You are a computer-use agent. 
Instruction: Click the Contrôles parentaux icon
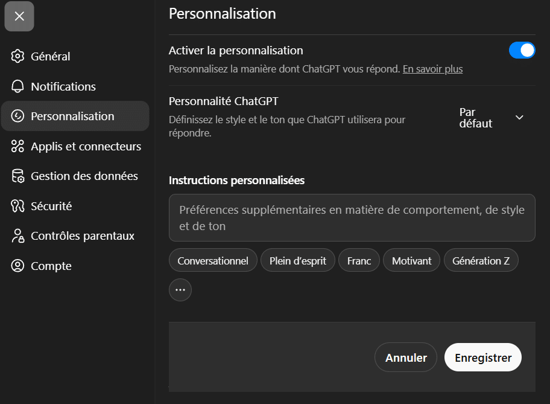point(18,236)
